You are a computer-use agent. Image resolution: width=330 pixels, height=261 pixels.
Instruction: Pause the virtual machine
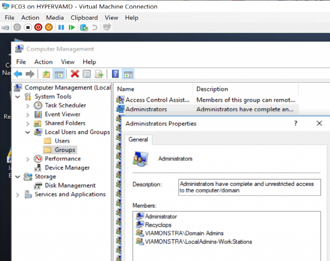point(61,27)
